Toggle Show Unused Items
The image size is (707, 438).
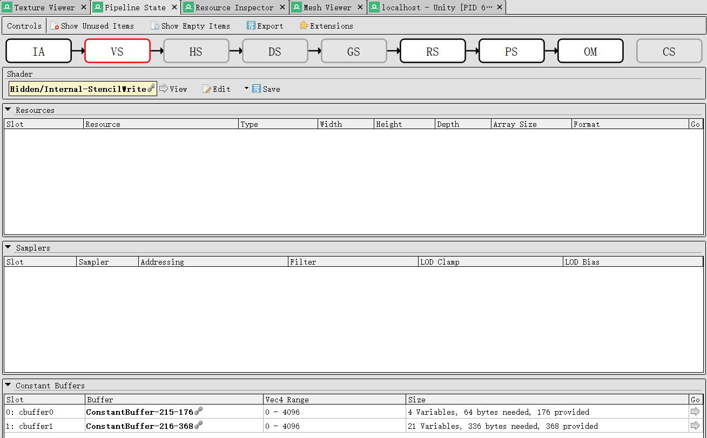pyautogui.click(x=92, y=26)
